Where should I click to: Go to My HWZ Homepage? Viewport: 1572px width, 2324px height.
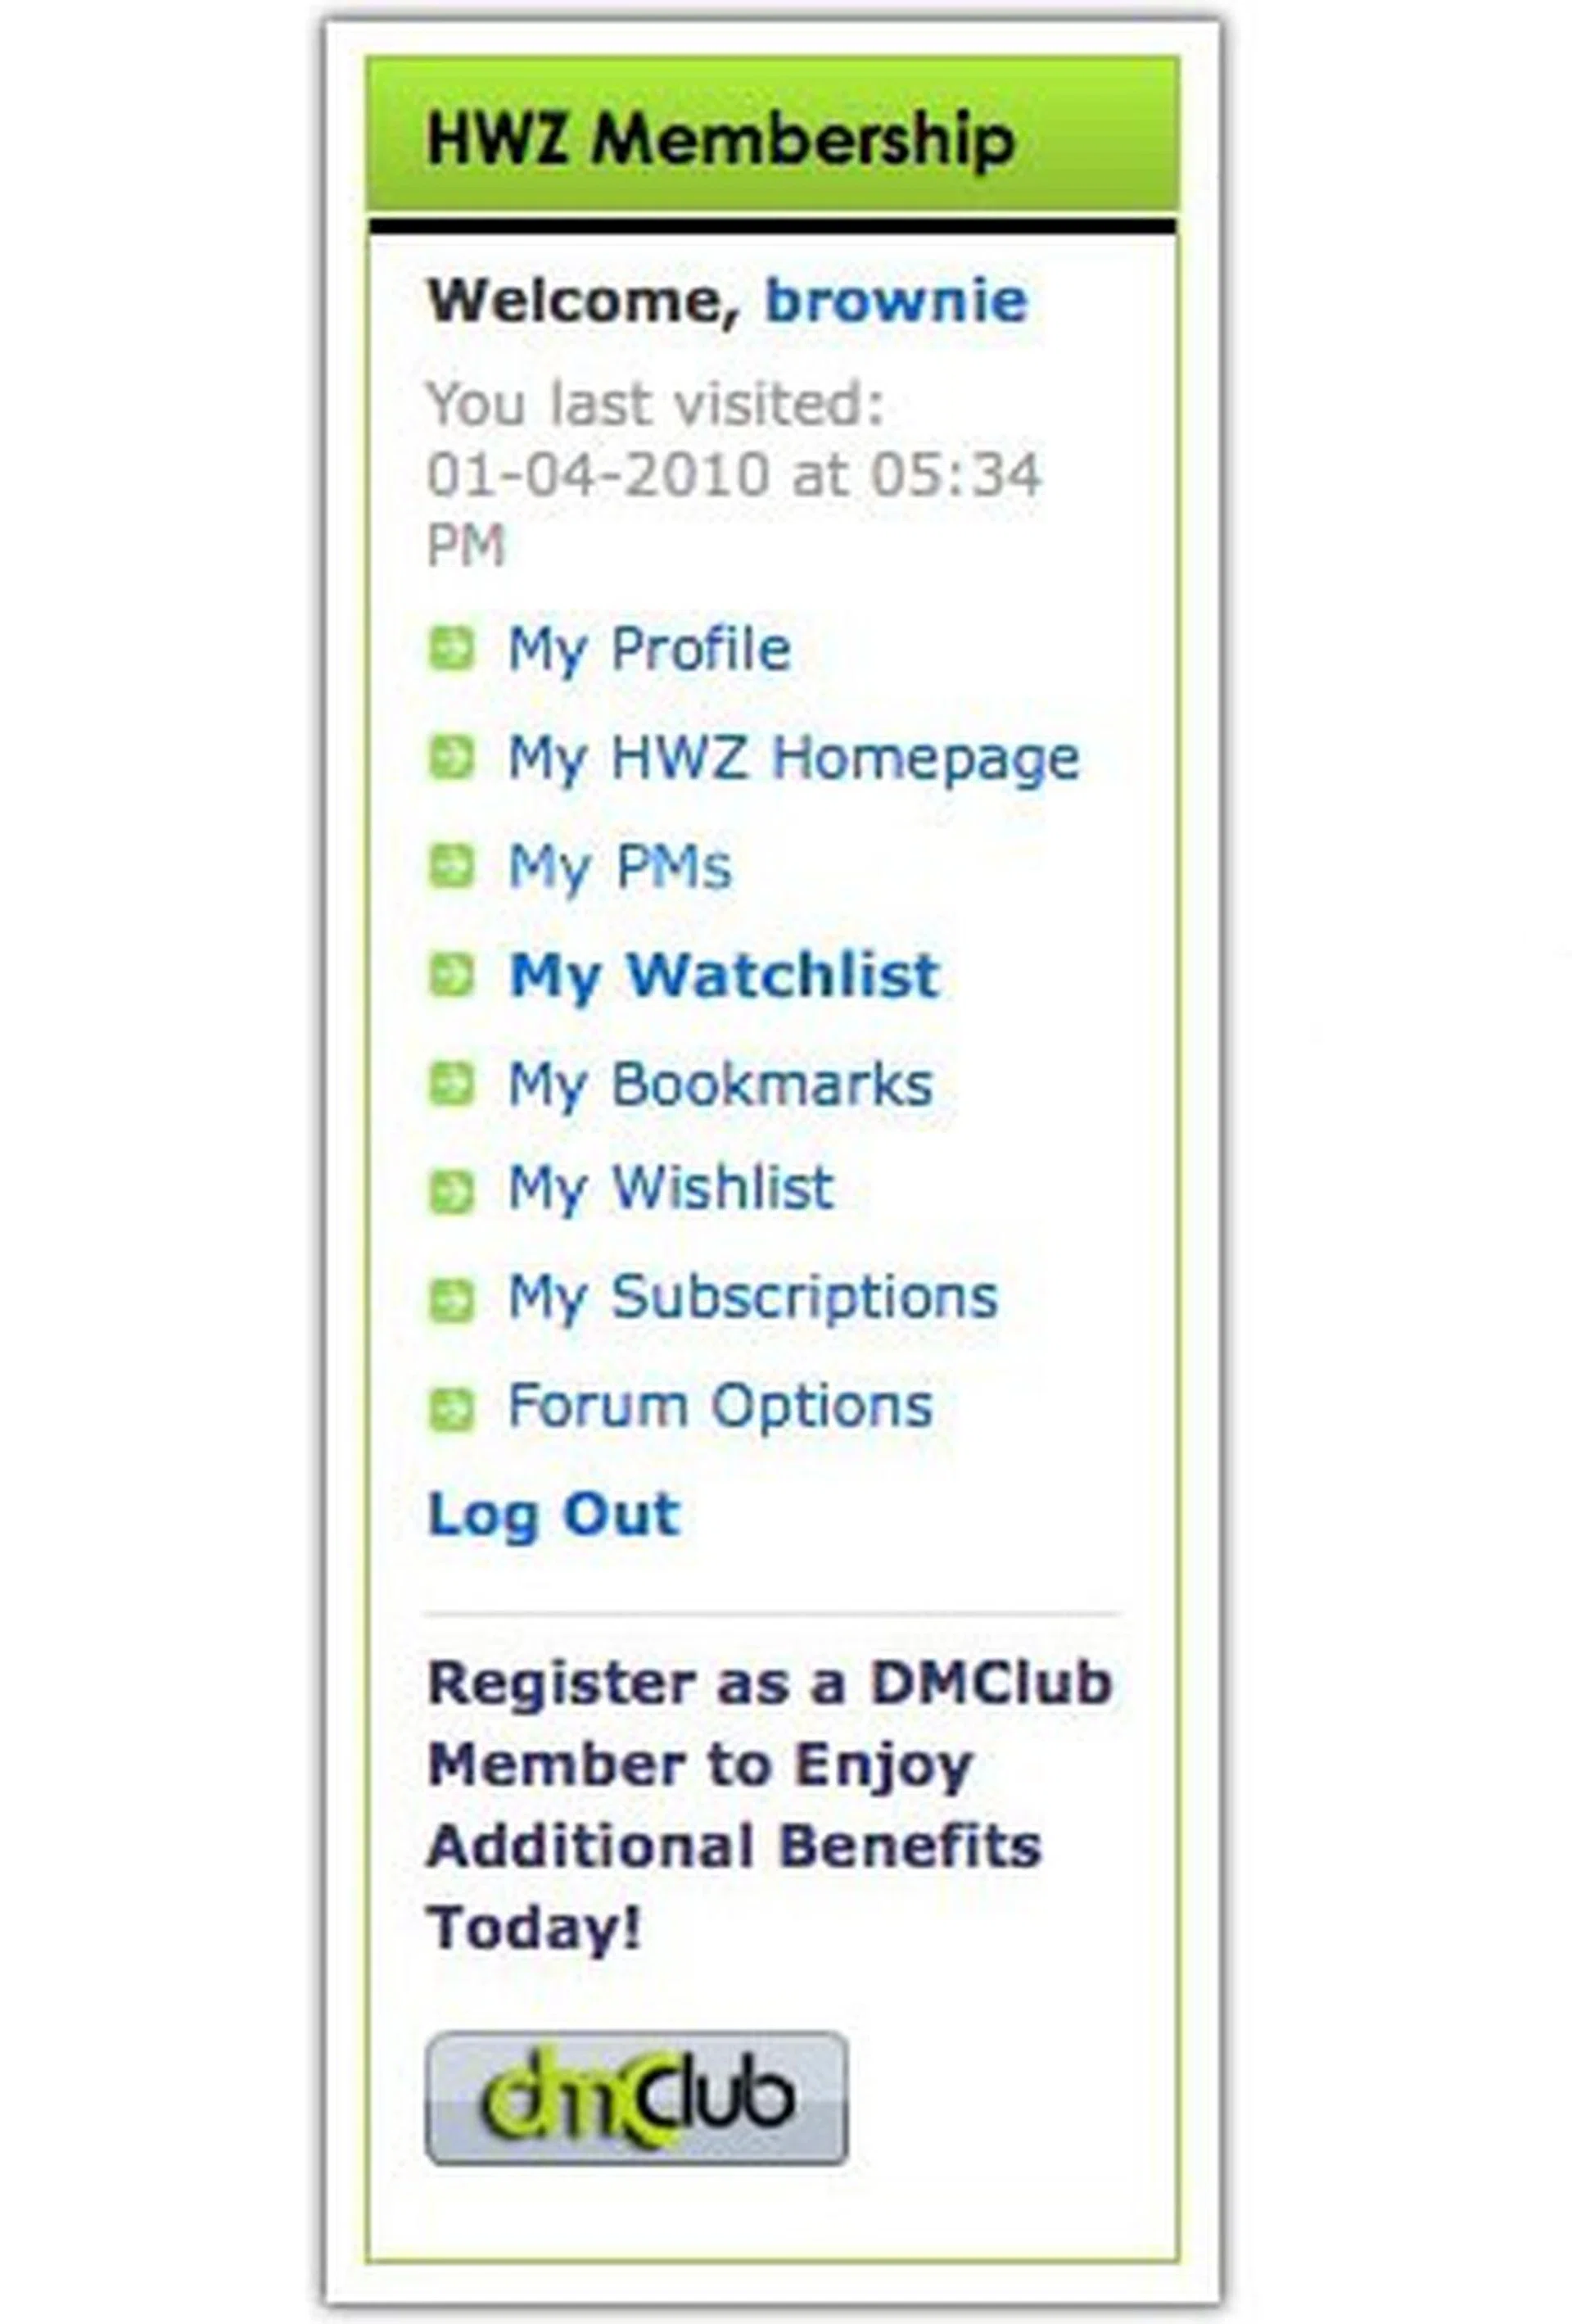793,758
